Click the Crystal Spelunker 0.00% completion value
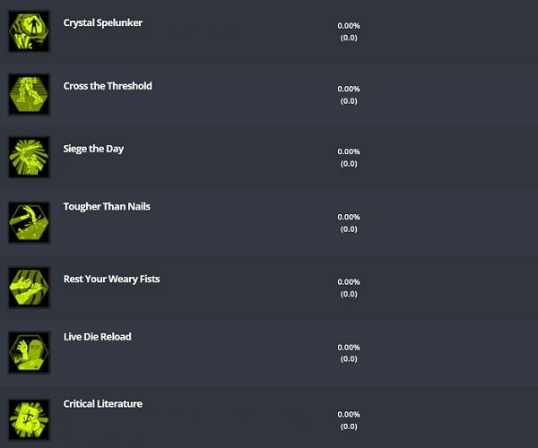The image size is (538, 448). 349,26
